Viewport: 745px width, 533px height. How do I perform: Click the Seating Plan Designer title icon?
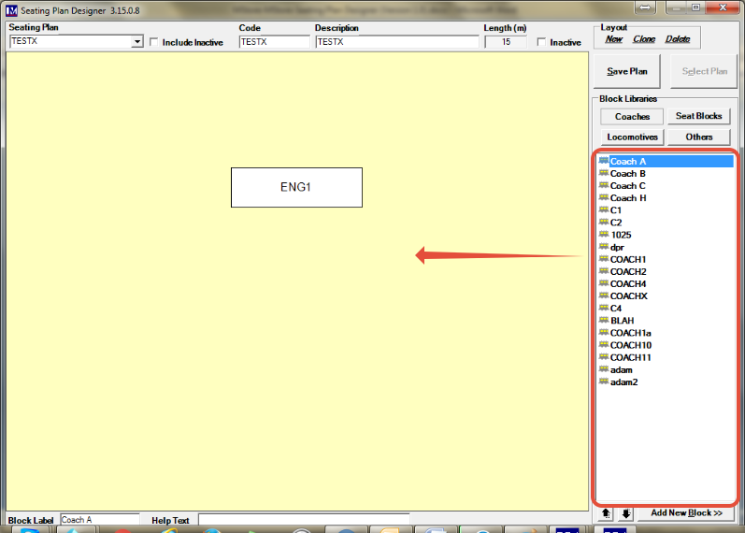coord(11,10)
